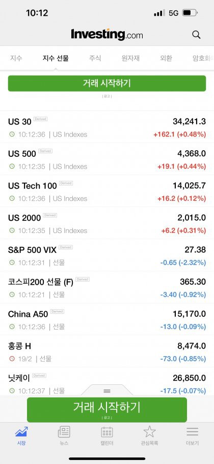The width and height of the screenshot is (214, 464).
Task: Select the 원자재 tab
Action: [x=130, y=58]
